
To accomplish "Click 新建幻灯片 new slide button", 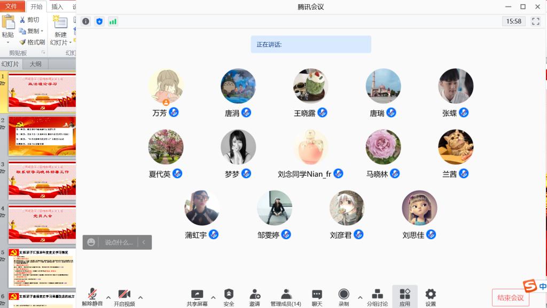I will point(60,30).
